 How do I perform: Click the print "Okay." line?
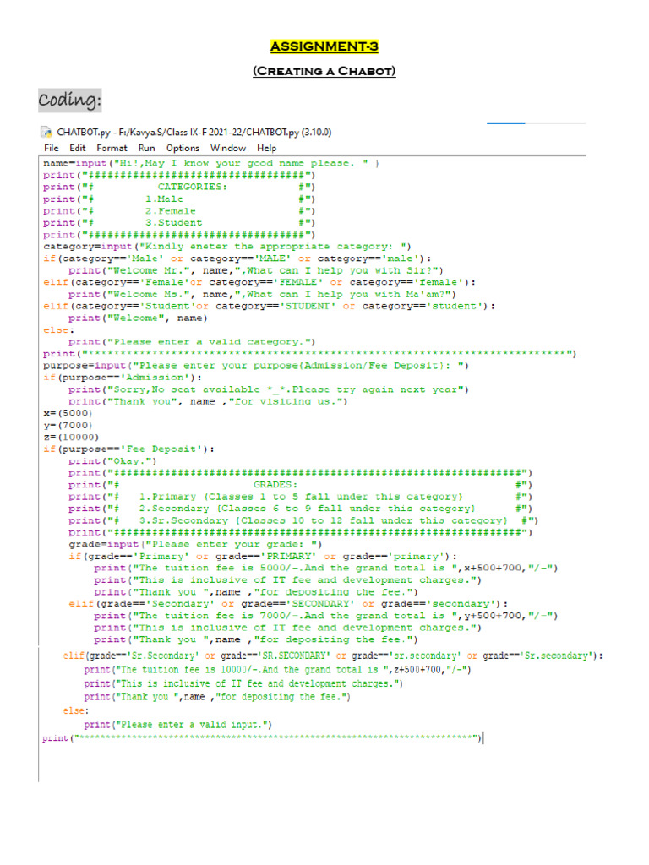point(112,461)
